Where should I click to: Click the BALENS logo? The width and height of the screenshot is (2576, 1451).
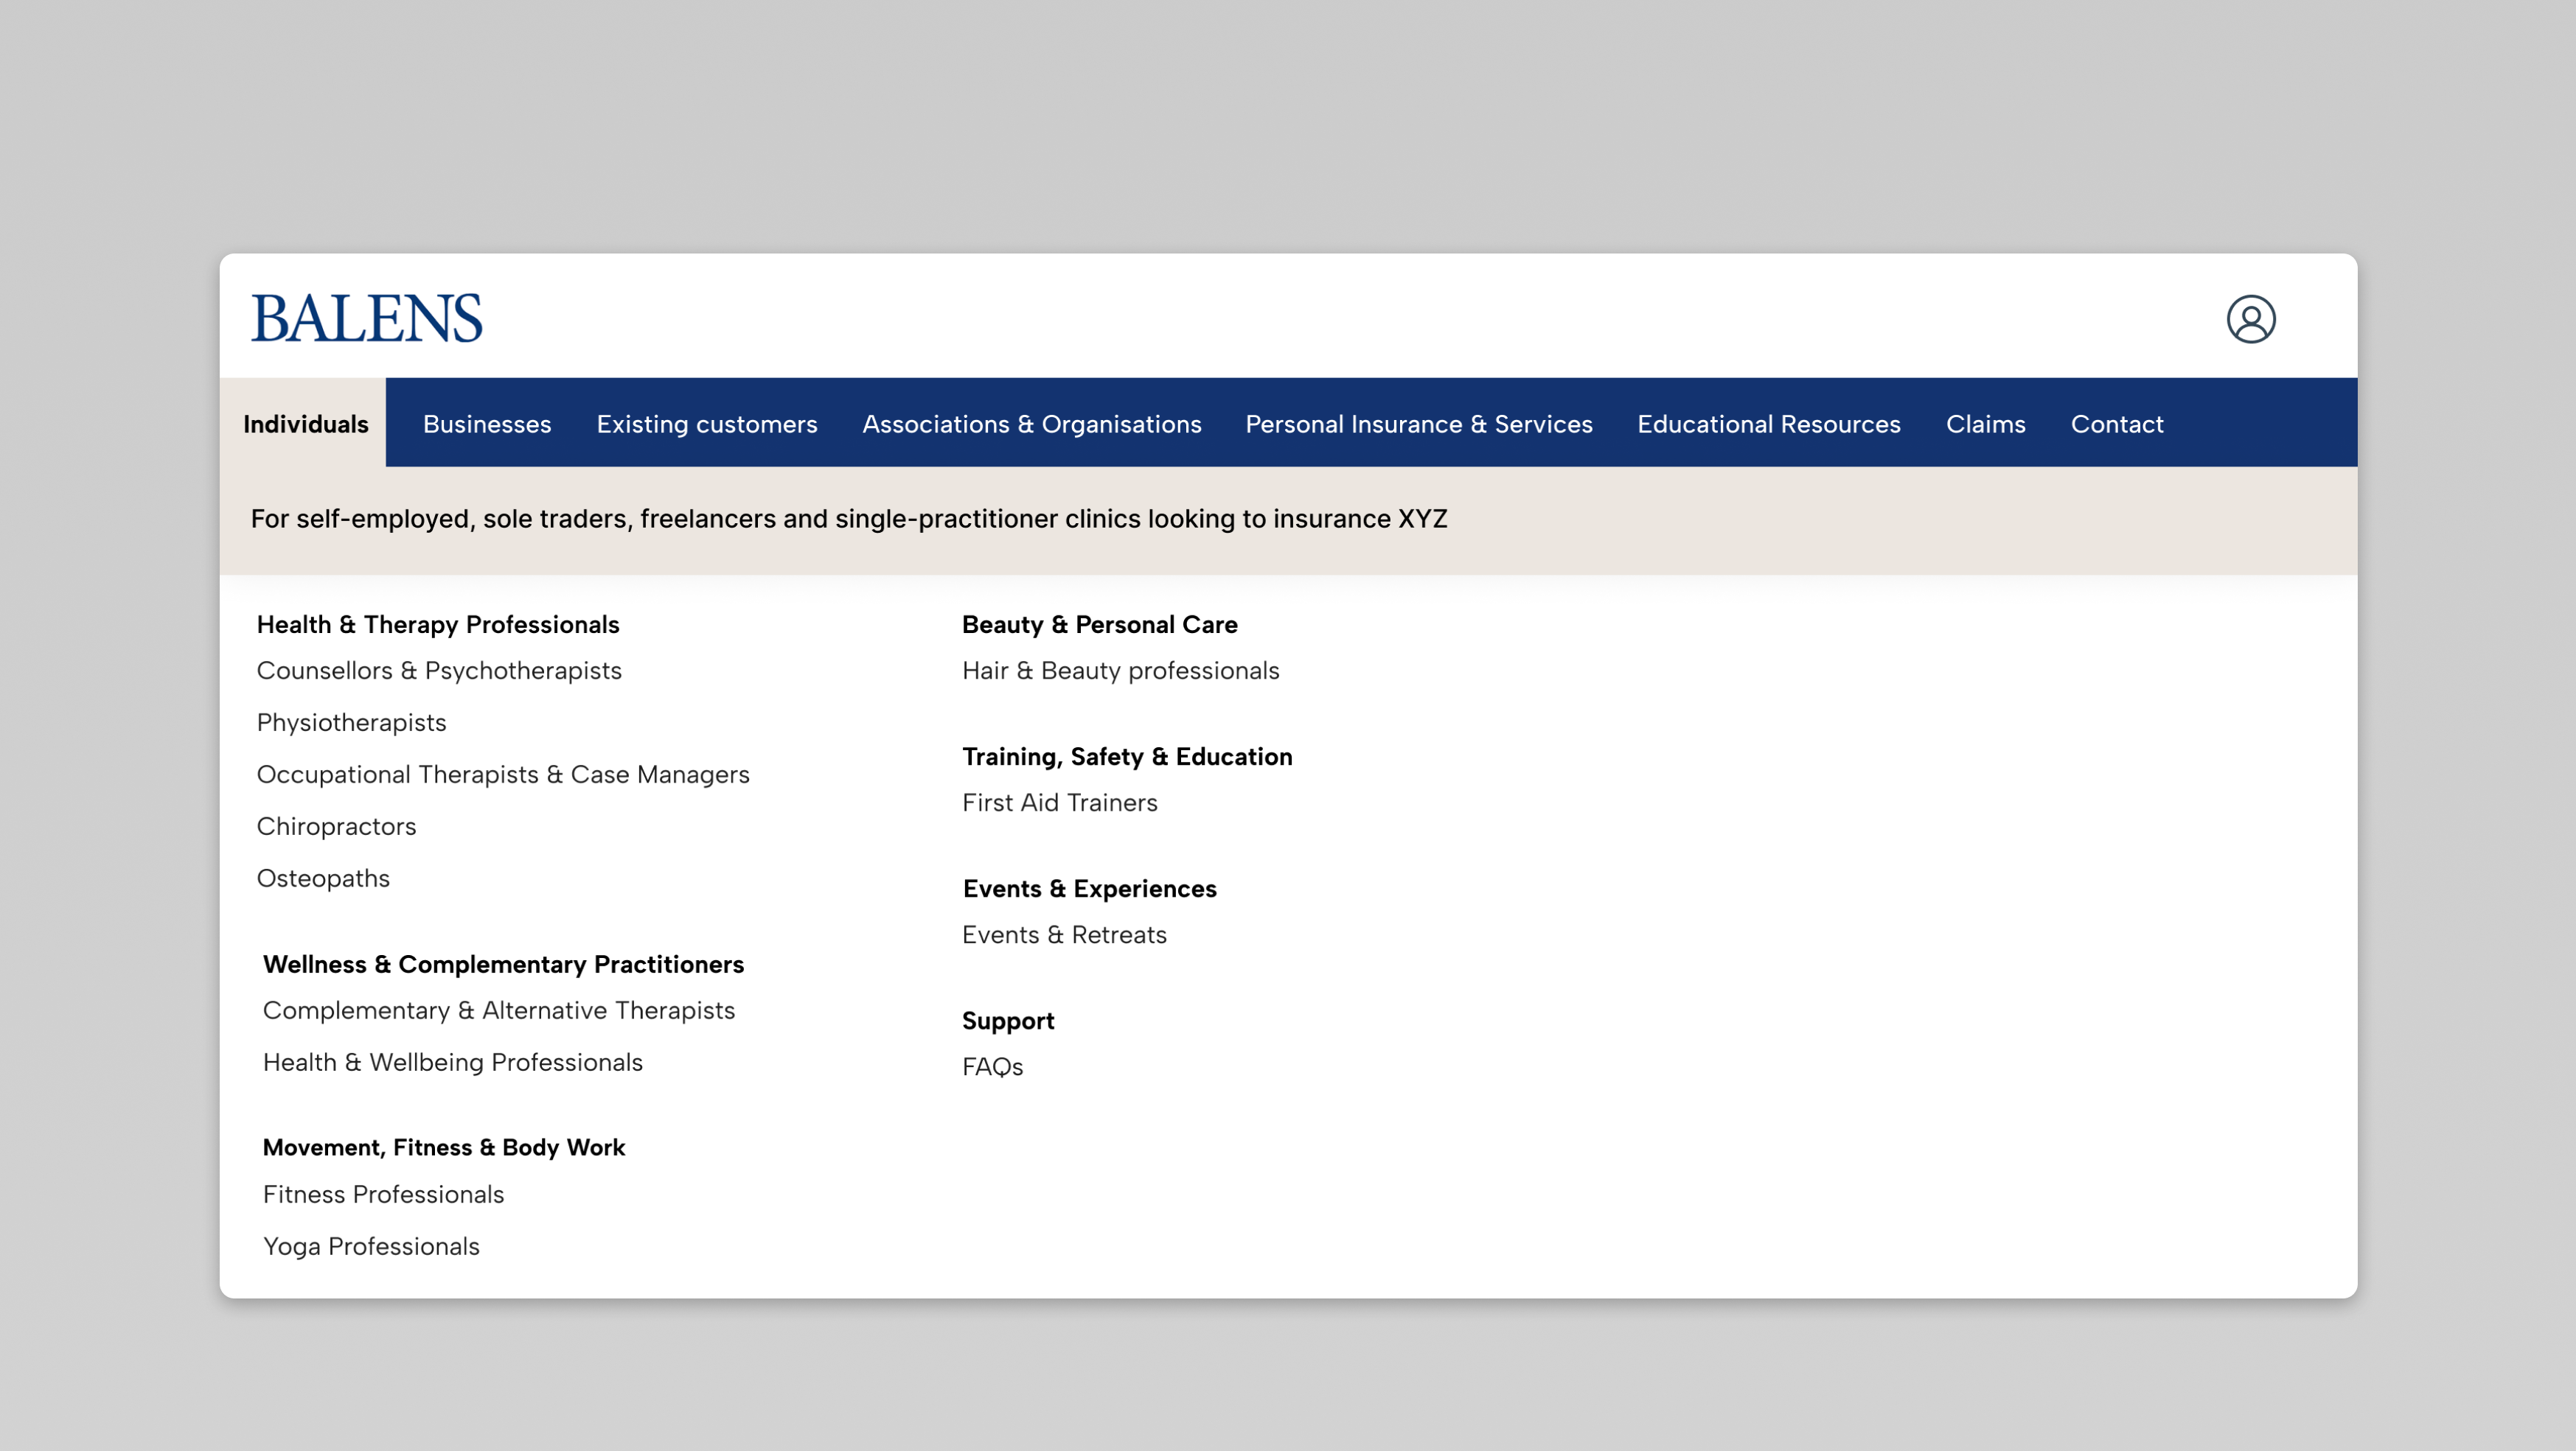point(366,318)
